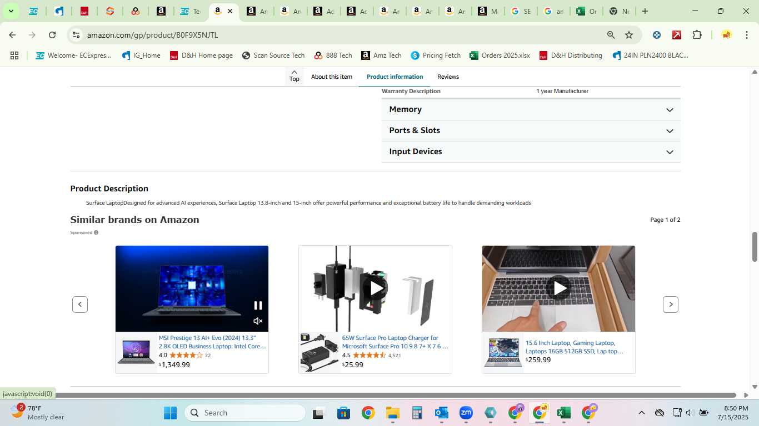Go back to the previous page
This screenshot has width=759, height=426.
point(12,35)
